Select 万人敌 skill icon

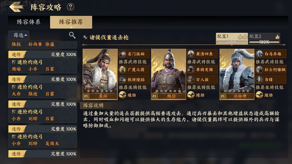click(x=191, y=79)
